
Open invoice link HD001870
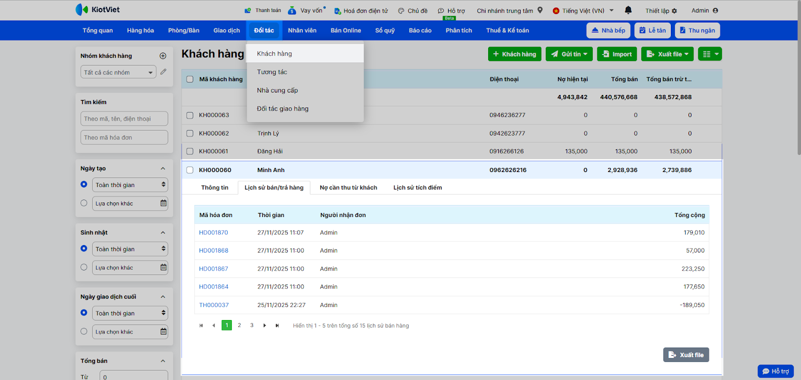pyautogui.click(x=213, y=232)
